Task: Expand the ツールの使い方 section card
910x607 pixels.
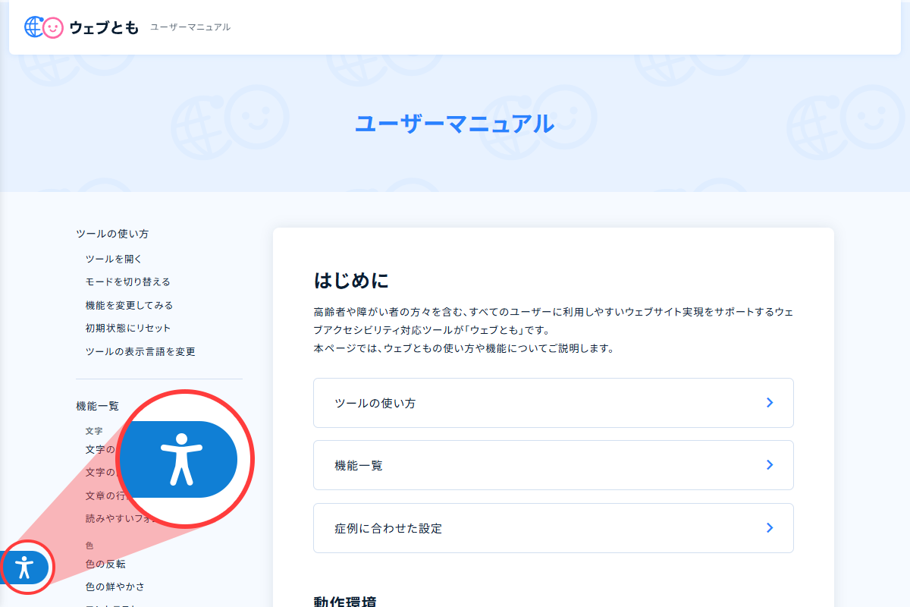Action: point(553,402)
